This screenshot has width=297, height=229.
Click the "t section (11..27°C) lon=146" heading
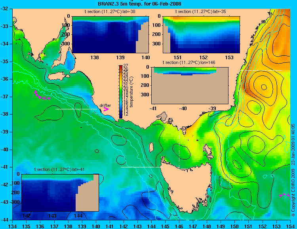189,62
